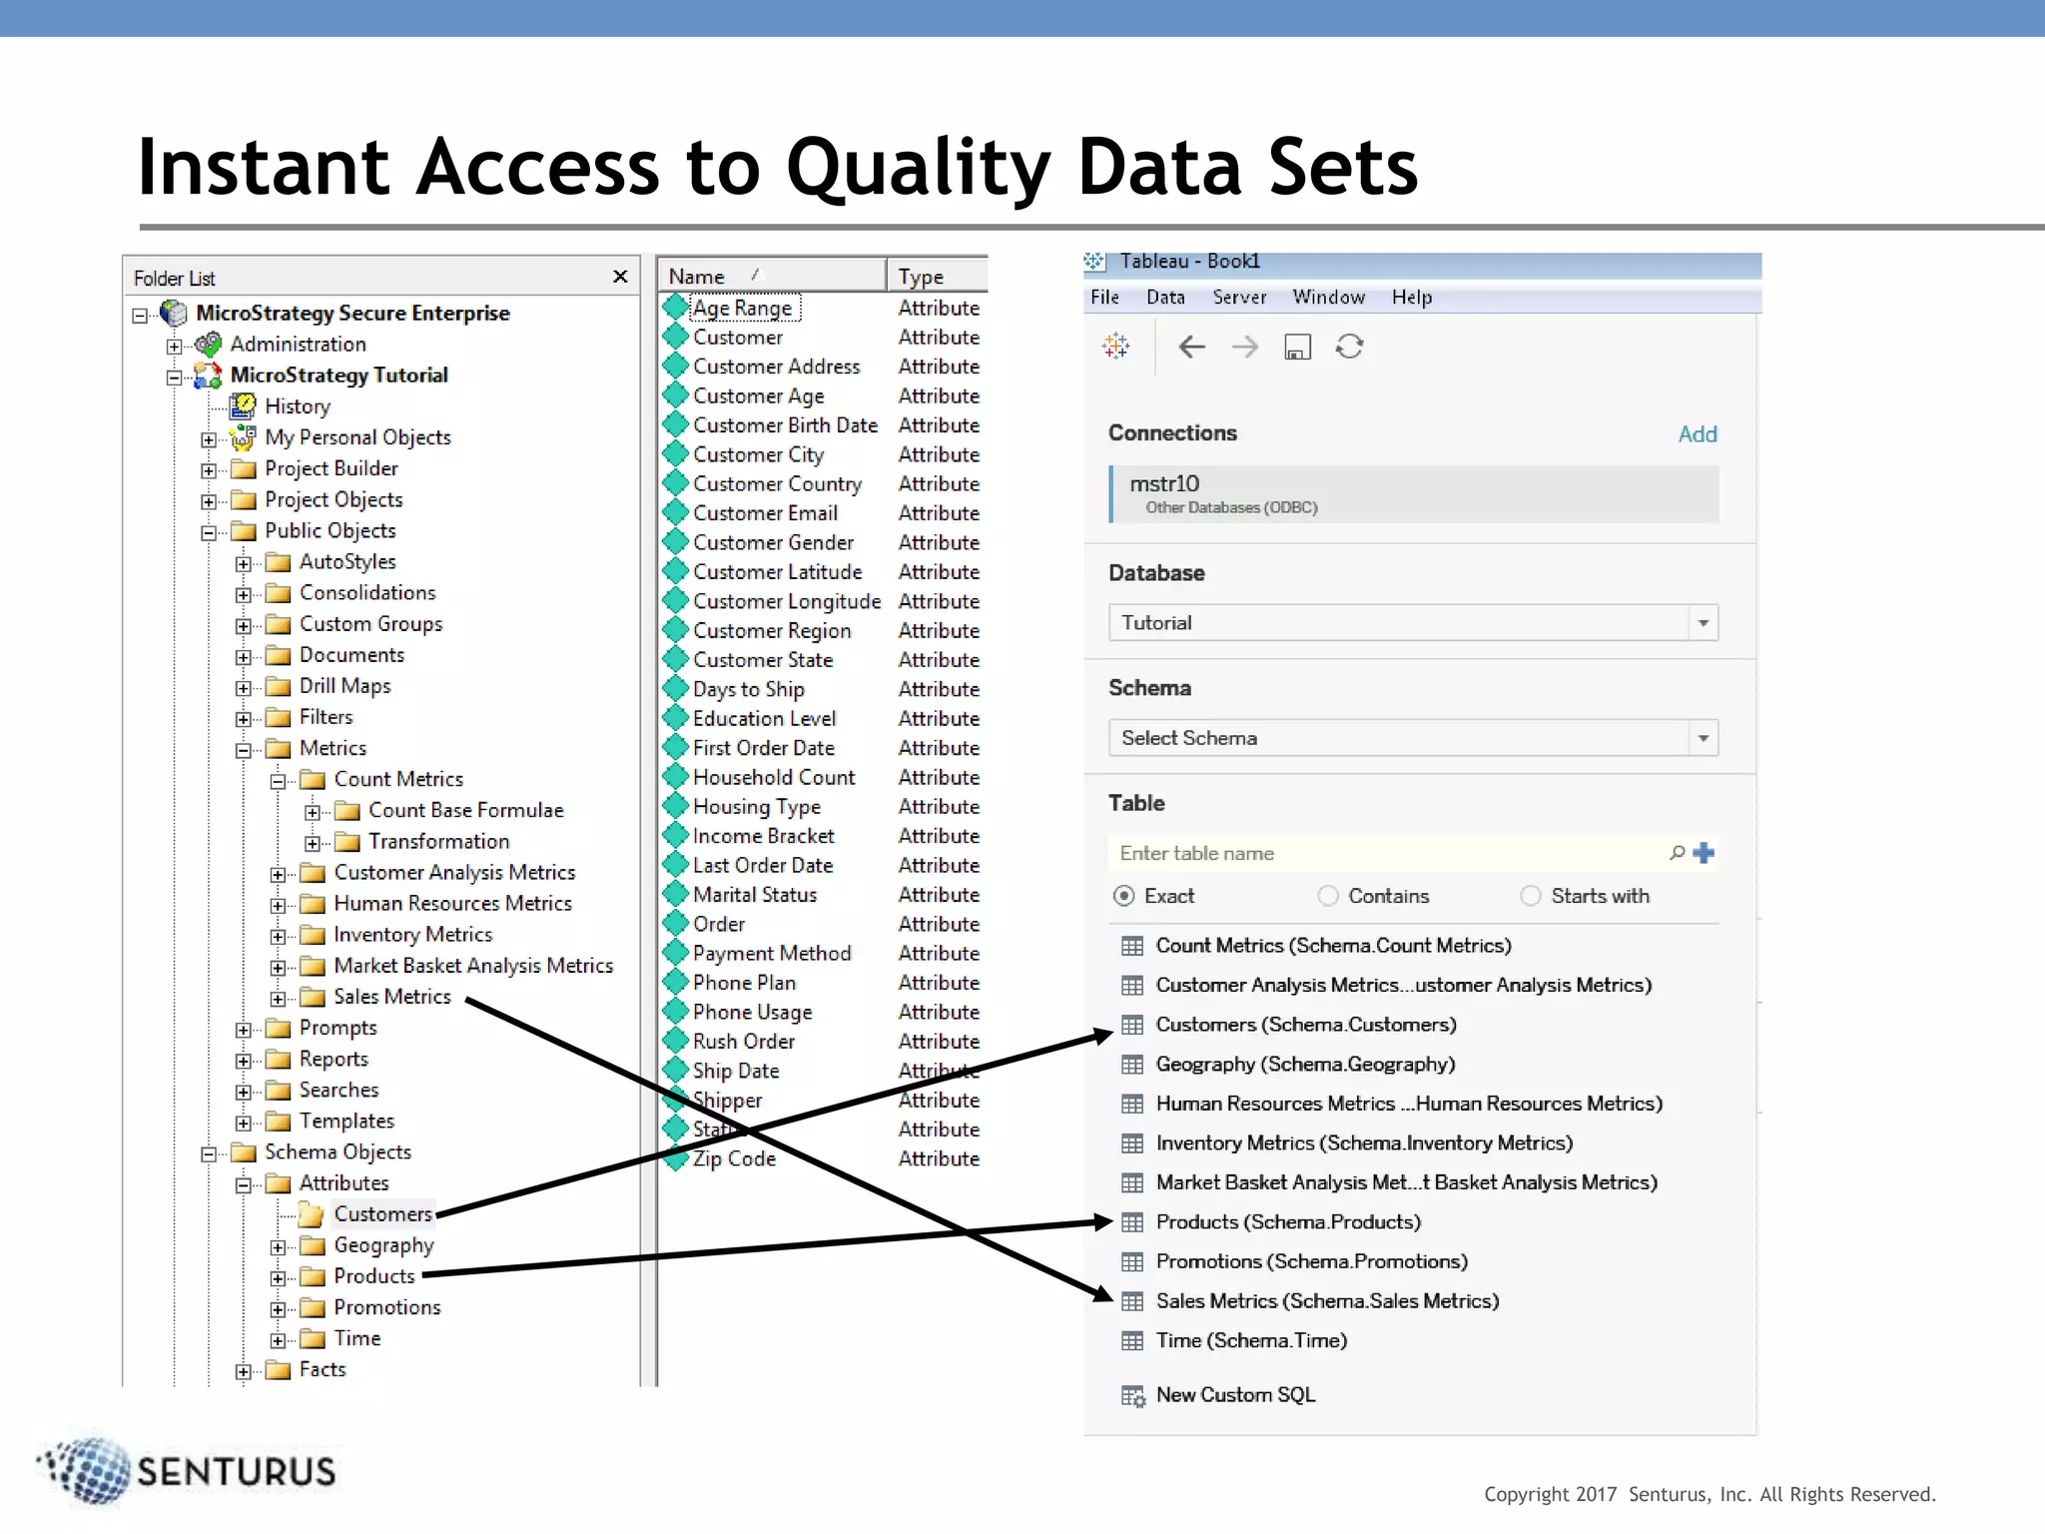This screenshot has height=1534, width=2045.
Task: Open the Select Schema dropdown
Action: 1703,738
